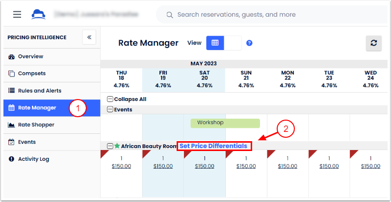The width and height of the screenshot is (391, 202).
Task: Select Rate Manager in sidebar
Action: pyautogui.click(x=52, y=108)
